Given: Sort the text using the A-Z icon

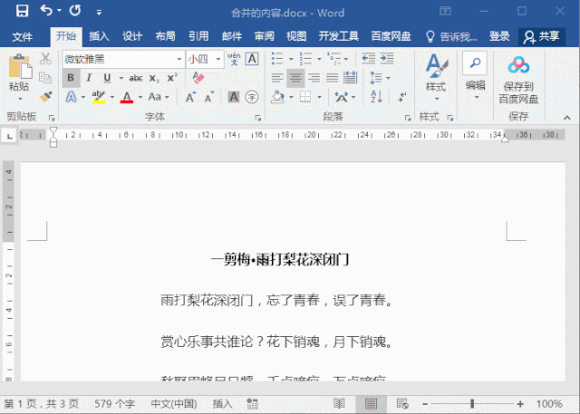Looking at the screenshot, I should [x=376, y=97].
